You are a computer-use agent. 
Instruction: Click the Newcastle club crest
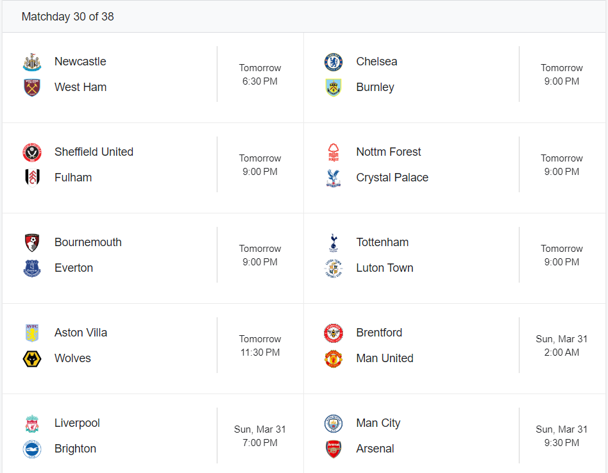[32, 62]
